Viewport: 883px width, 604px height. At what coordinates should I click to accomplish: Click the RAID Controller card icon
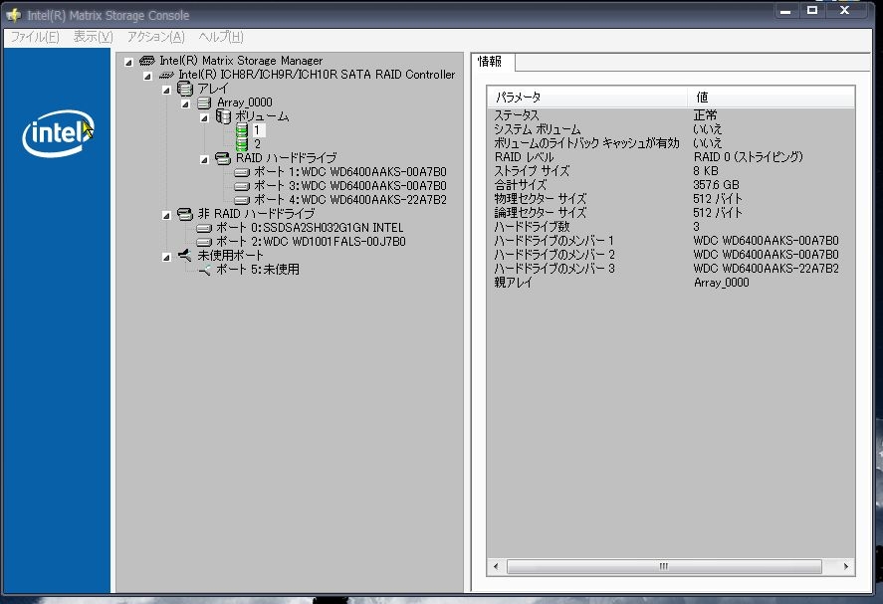coord(166,75)
